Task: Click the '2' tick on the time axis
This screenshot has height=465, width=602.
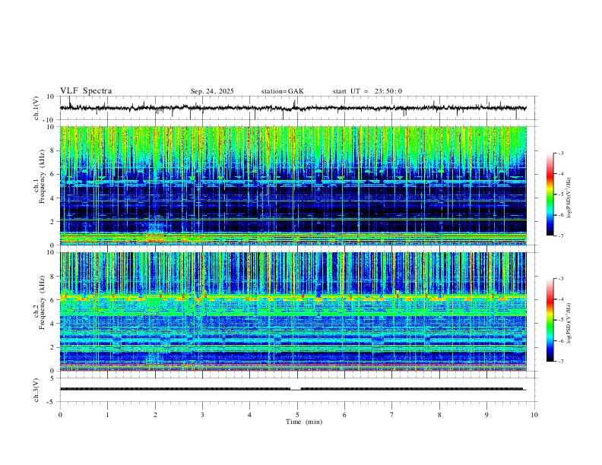Action: click(155, 415)
